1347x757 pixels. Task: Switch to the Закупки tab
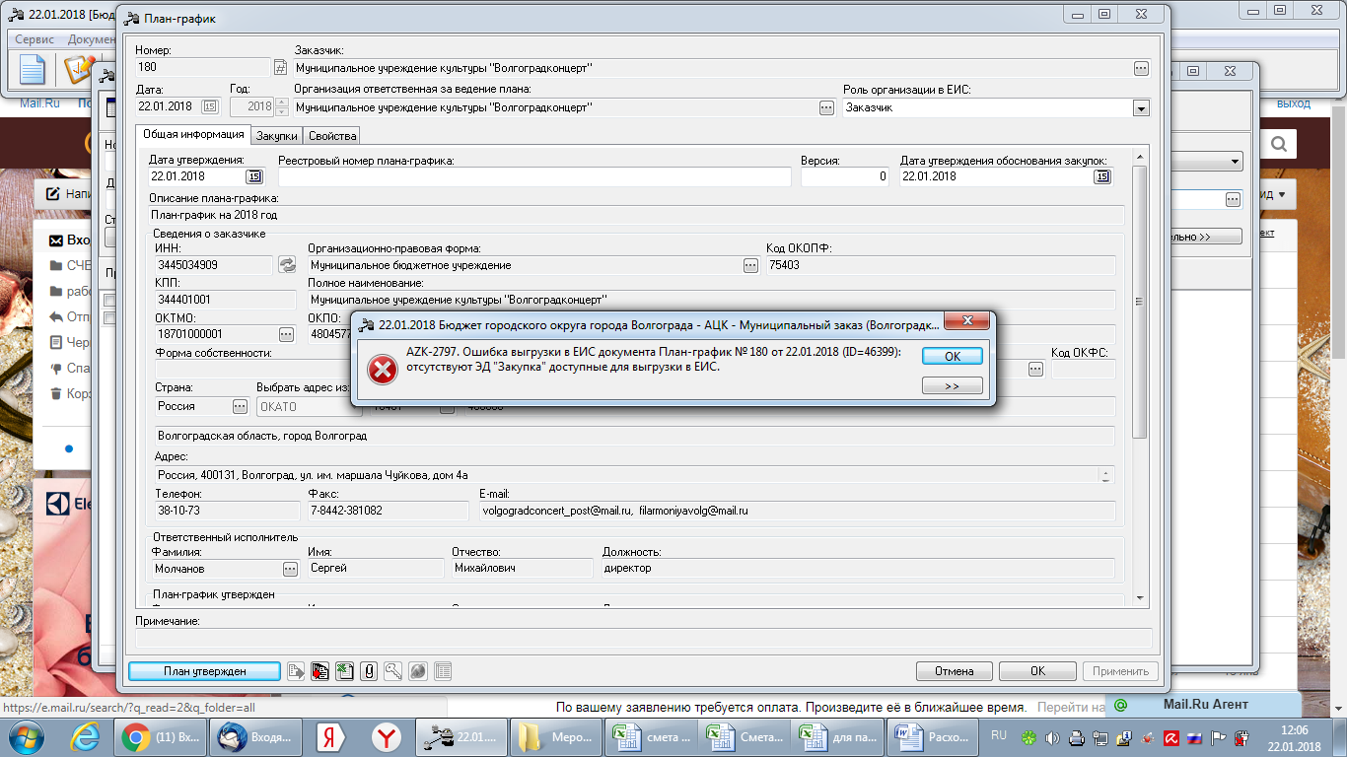(277, 136)
